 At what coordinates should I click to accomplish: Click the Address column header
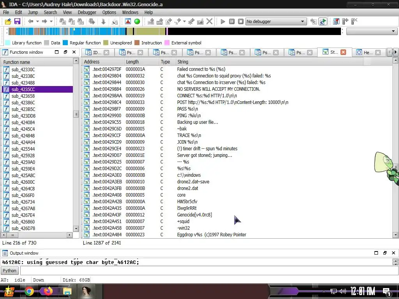(103, 62)
